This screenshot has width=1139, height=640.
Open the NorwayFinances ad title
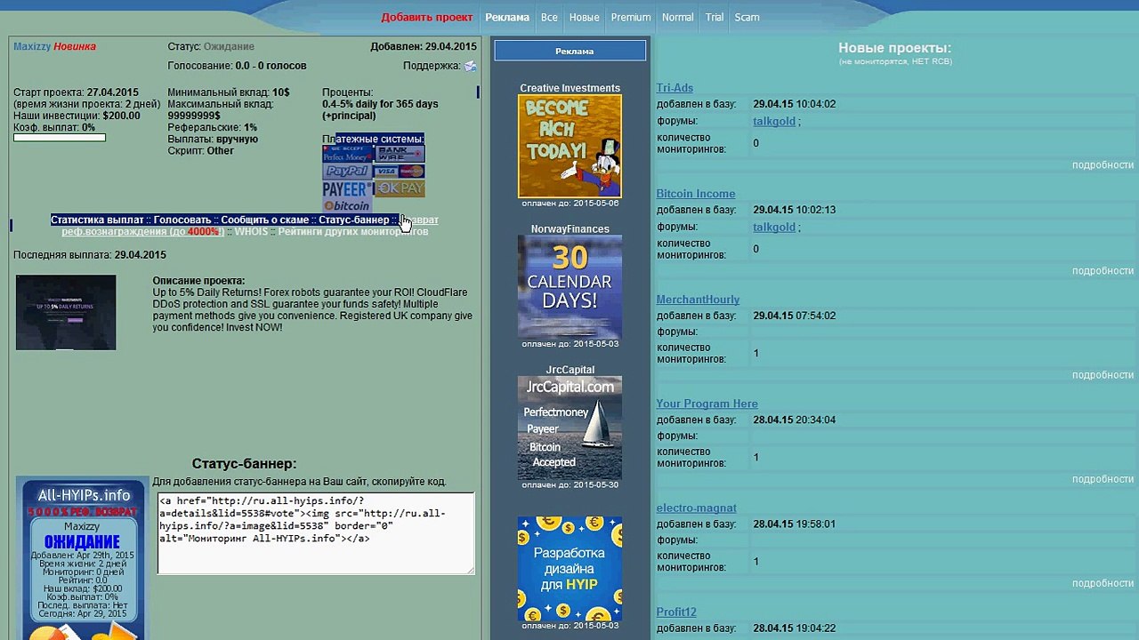point(569,229)
